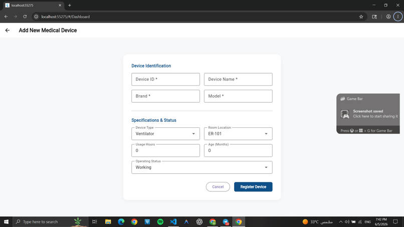Click the Usage Hours field

click(x=165, y=150)
